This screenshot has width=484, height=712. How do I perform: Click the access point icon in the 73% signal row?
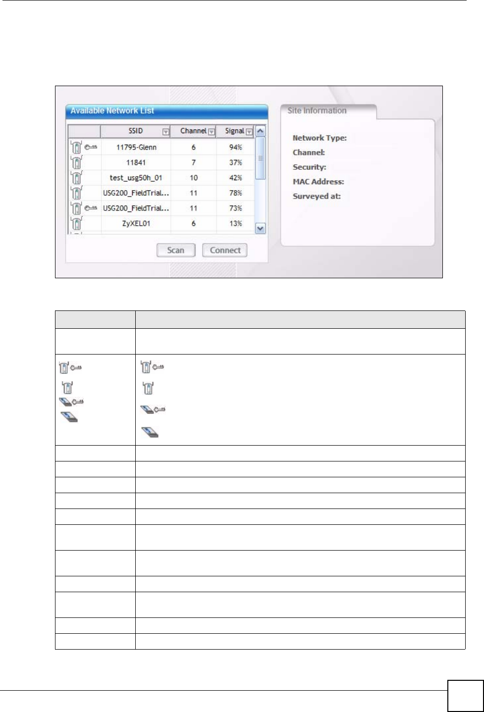click(x=76, y=208)
